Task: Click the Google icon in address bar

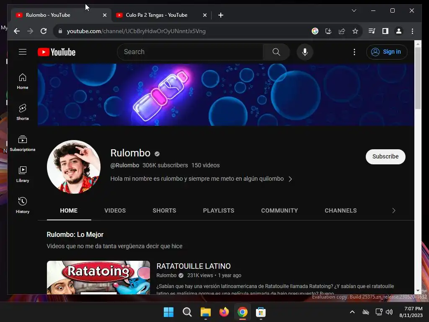Action: click(x=315, y=31)
